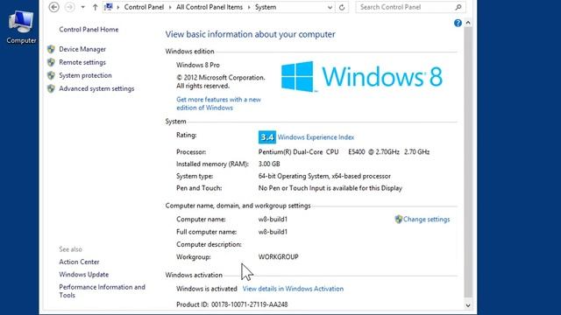Screen dimensions: 561x315
Task: Click the Forward navigation arrow
Action: (x=70, y=7)
